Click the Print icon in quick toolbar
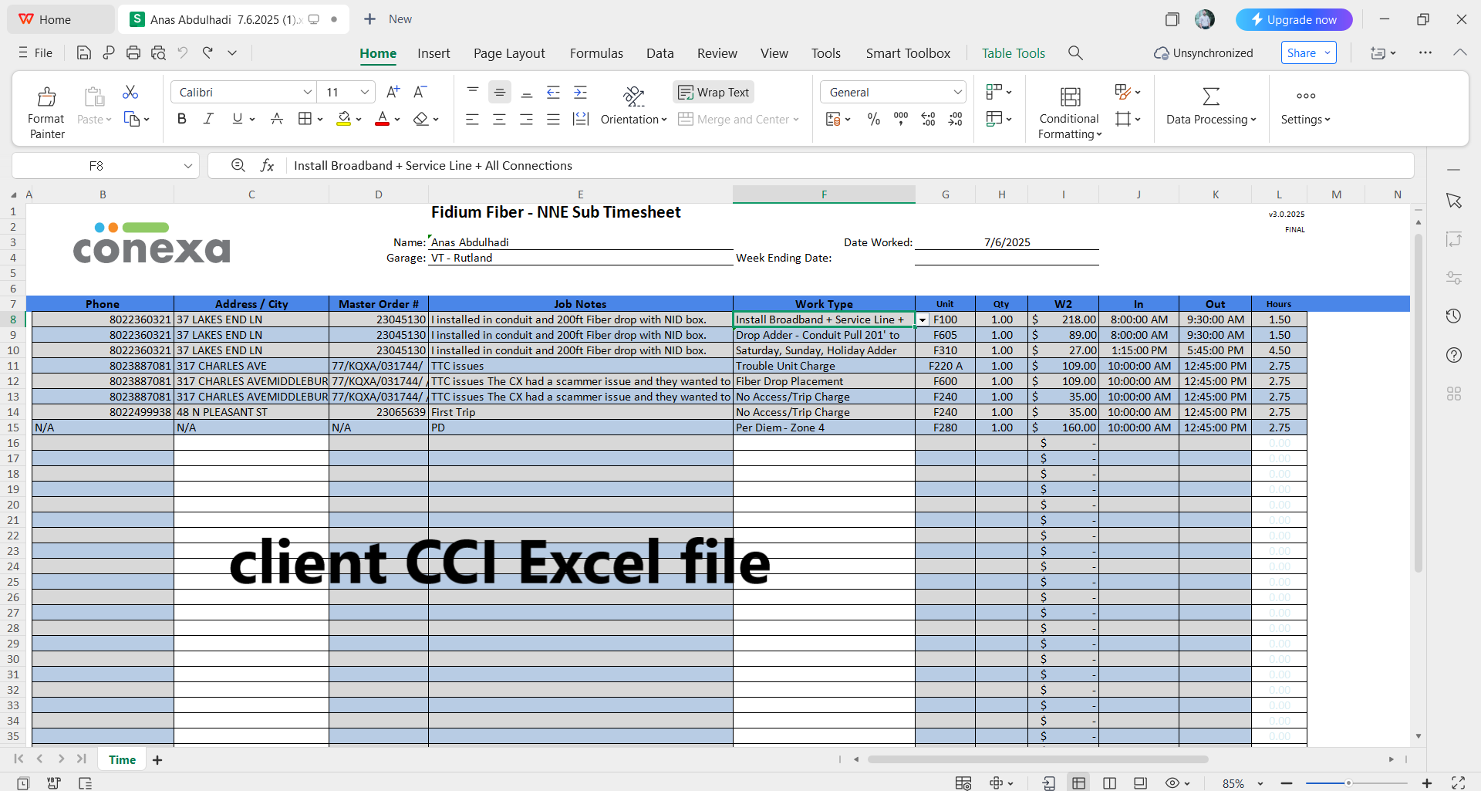The width and height of the screenshot is (1481, 791). pos(133,52)
